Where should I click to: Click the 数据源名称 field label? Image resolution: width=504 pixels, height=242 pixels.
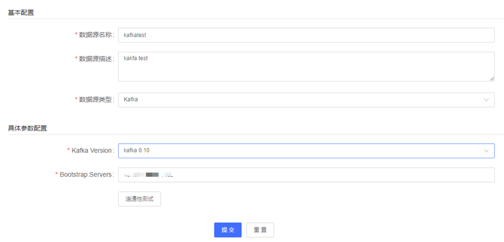(x=96, y=35)
